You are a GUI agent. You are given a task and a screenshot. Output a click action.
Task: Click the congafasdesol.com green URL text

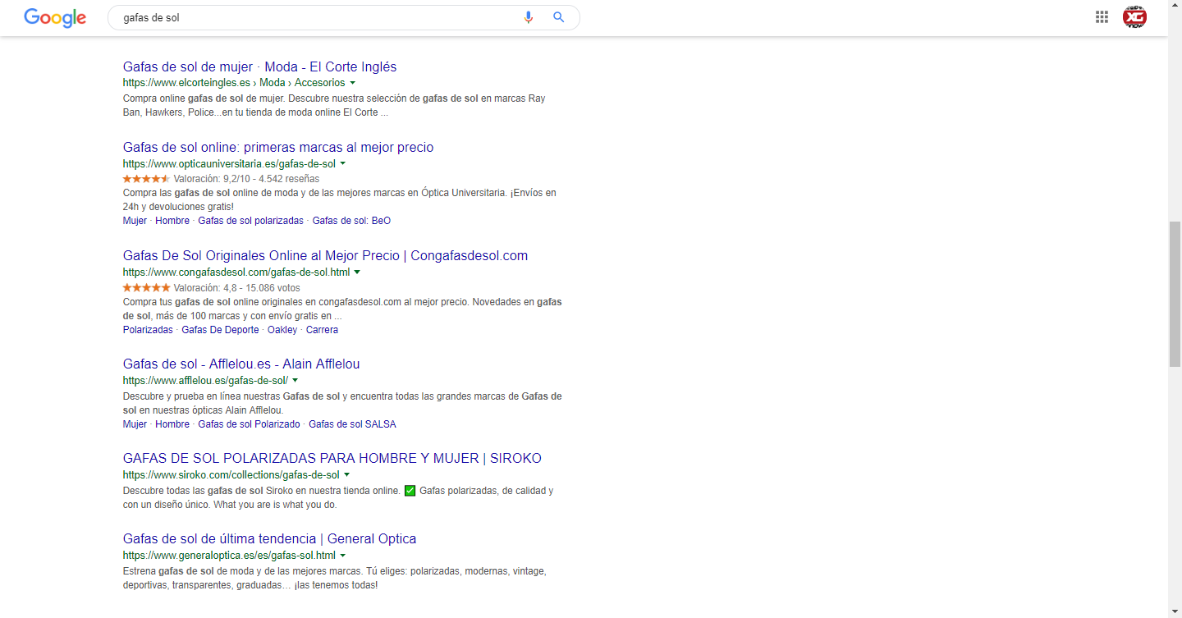[x=236, y=272]
